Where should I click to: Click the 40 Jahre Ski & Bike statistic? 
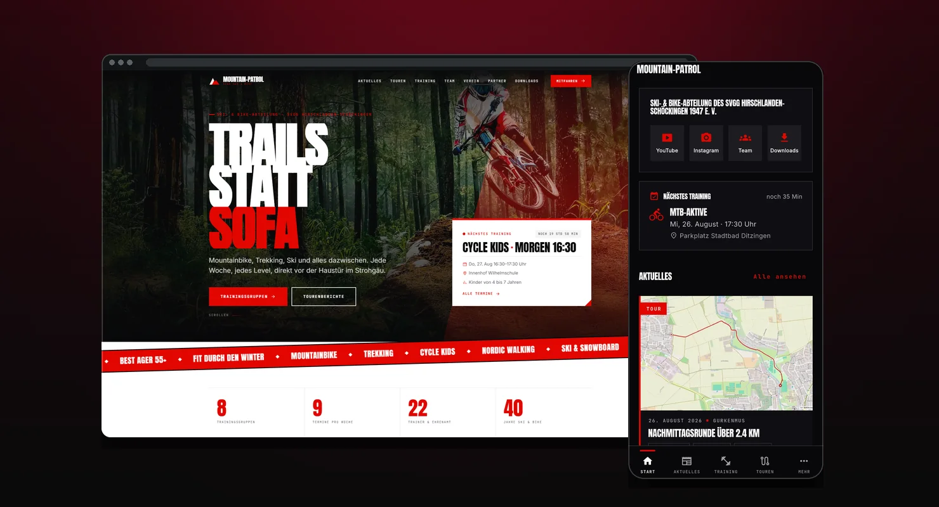pyautogui.click(x=522, y=411)
